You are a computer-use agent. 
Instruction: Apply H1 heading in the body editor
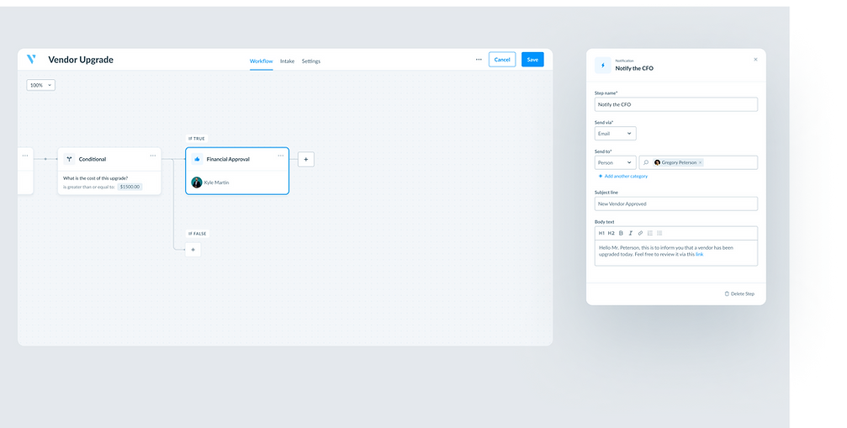[601, 233]
